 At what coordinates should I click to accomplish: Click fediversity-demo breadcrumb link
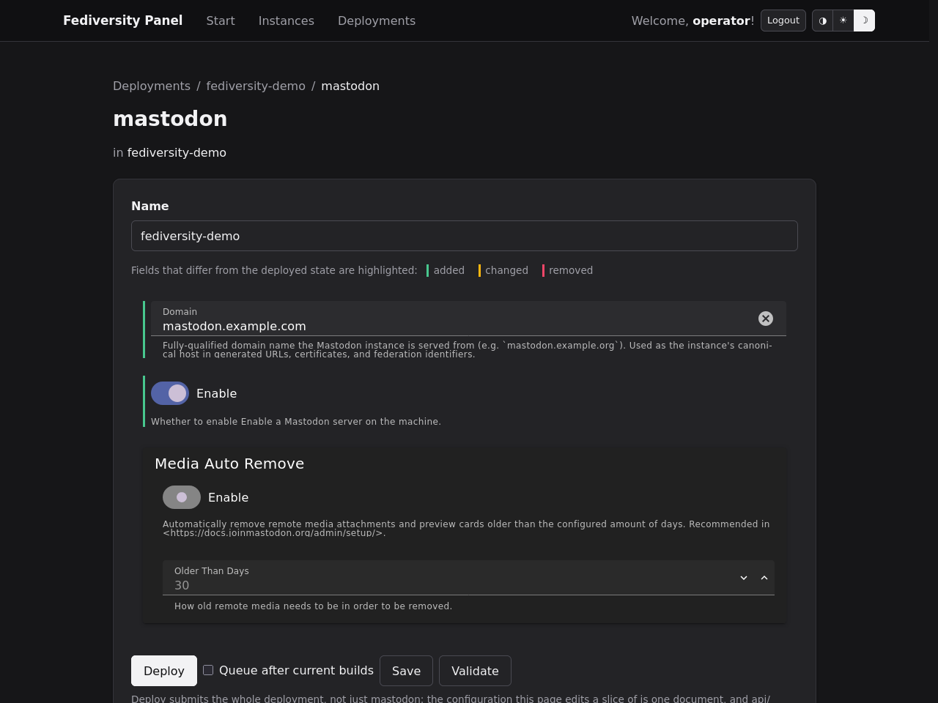[x=256, y=86]
